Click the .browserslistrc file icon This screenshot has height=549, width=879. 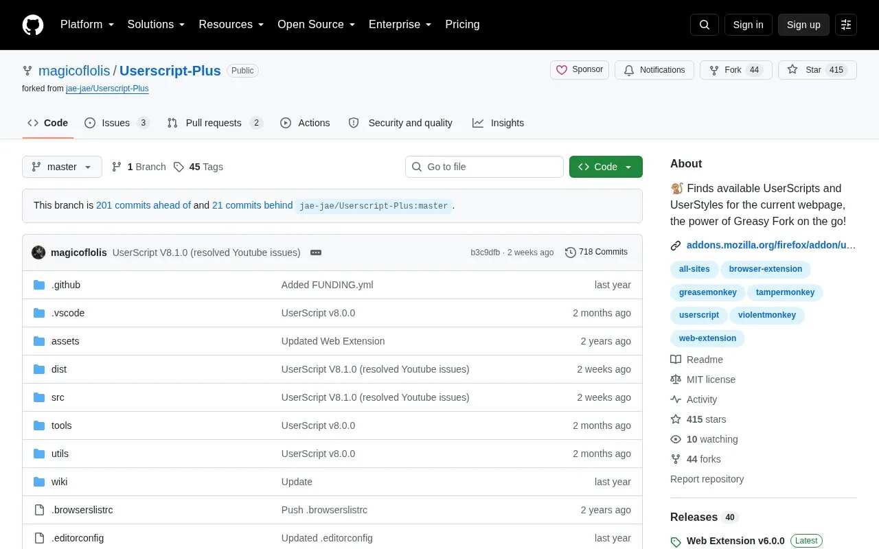point(39,510)
